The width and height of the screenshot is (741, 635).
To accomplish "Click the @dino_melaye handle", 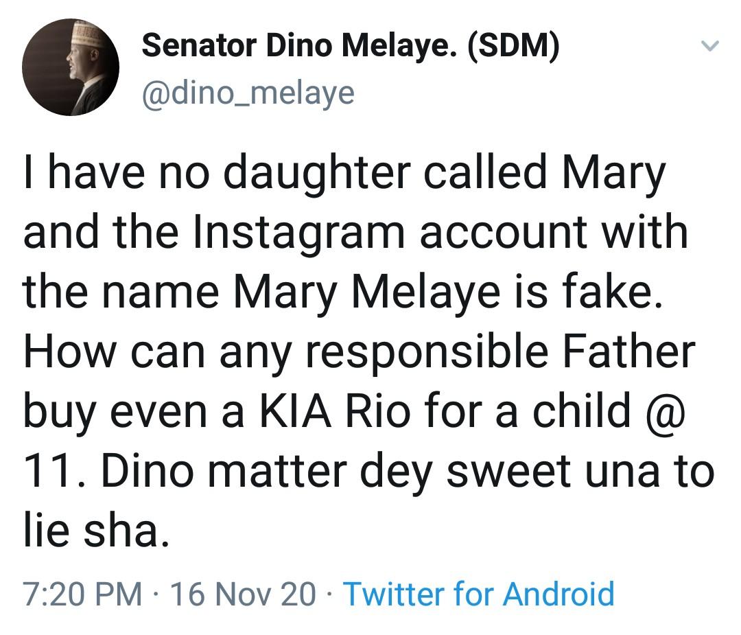I will [248, 91].
